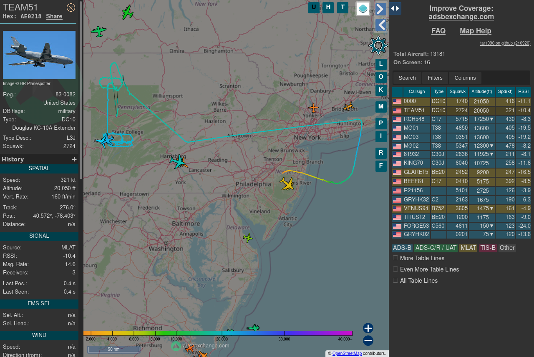Screen dimensions: 534x357
Task: Select the GLARE15 row in aircraft table
Action: [461, 172]
